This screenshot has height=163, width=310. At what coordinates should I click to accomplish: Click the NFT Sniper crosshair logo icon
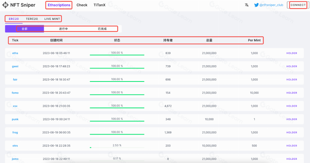(5, 5)
